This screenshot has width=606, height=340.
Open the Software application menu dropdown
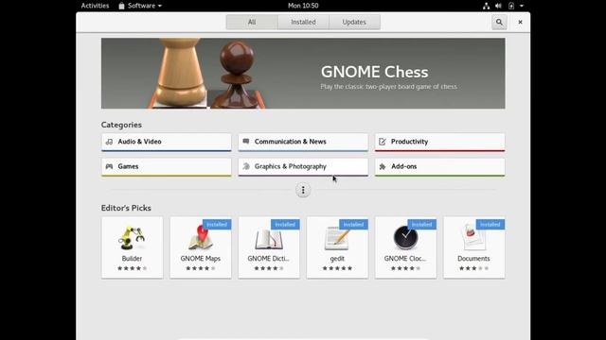click(x=140, y=6)
